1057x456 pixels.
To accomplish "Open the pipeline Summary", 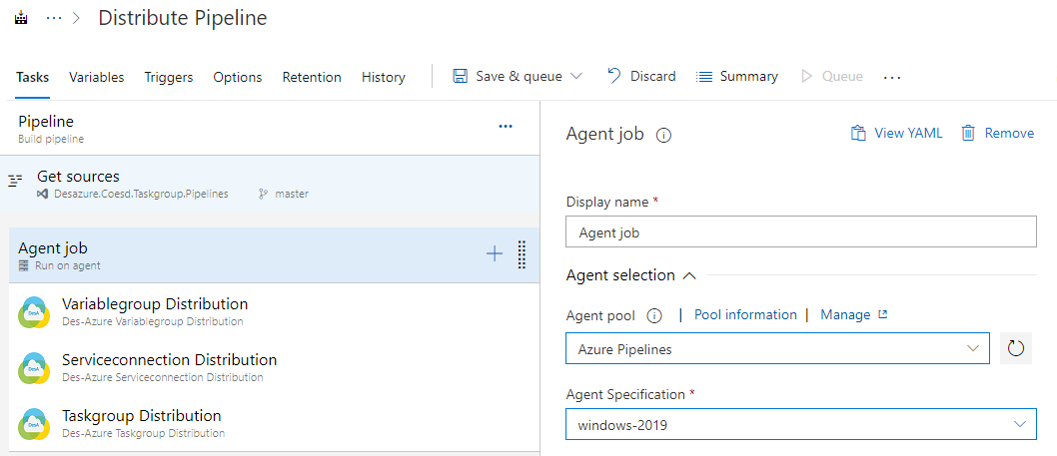I will tap(737, 76).
